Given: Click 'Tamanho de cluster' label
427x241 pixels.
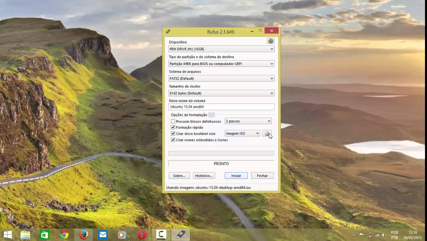Looking at the screenshot, I should pos(184,86).
